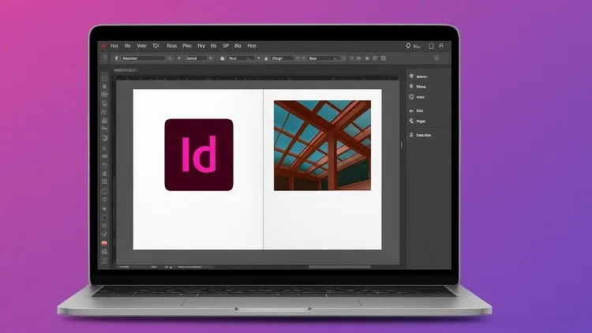Open the 'Reps' menu in the menu bar
The width and height of the screenshot is (592, 333).
pos(172,46)
